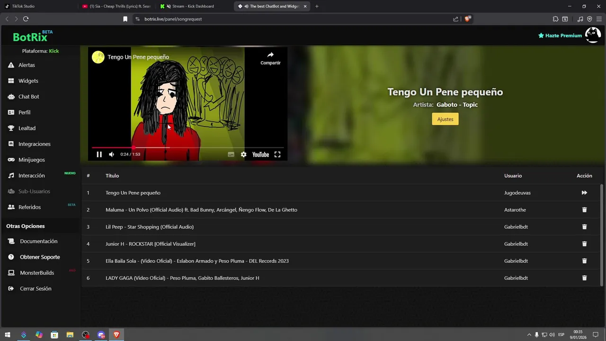Delete the Junior H - ROCKSTAR request
Viewport: 606px width, 341px height.
584,244
